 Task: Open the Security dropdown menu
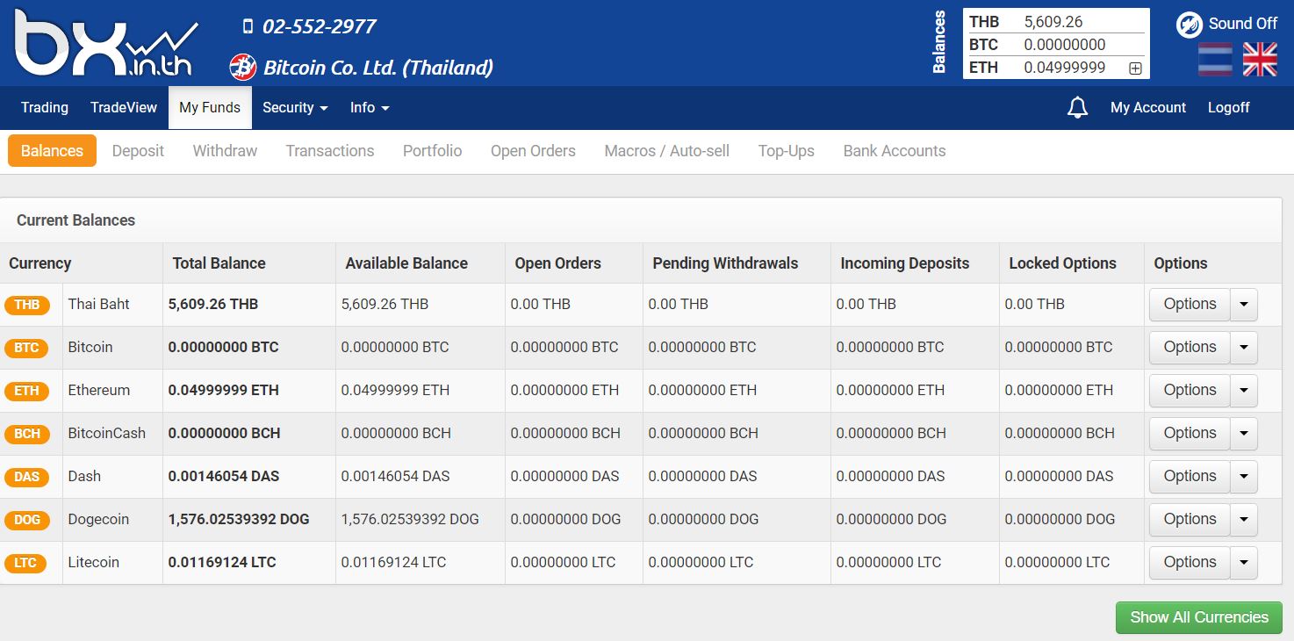pyautogui.click(x=295, y=107)
